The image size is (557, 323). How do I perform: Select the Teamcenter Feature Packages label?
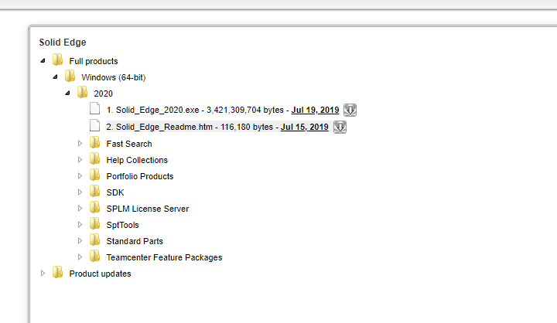[164, 257]
